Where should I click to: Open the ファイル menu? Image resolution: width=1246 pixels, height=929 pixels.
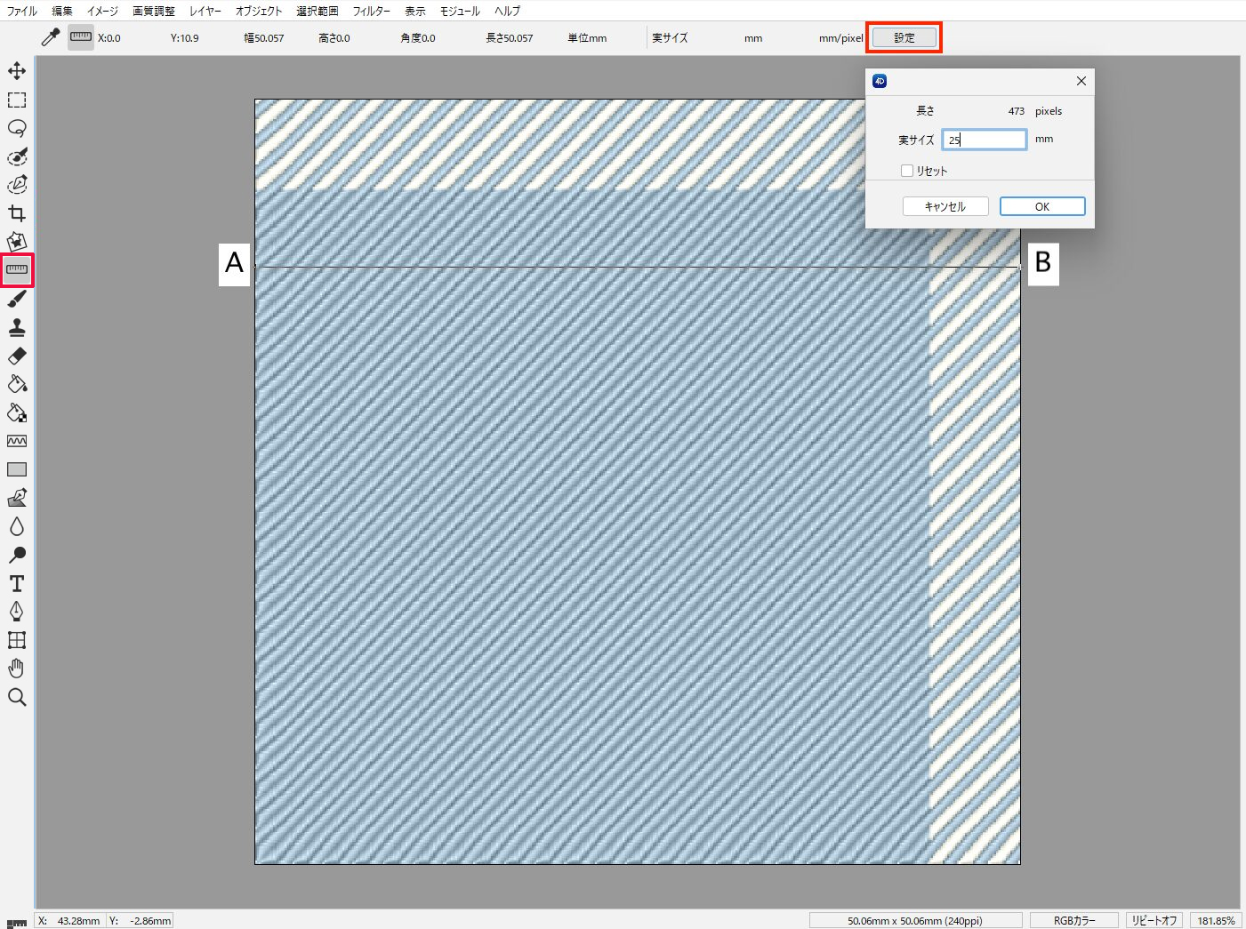22,11
